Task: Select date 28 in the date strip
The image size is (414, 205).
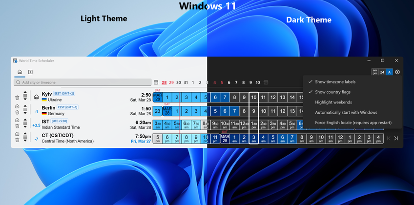Action: tap(164, 82)
